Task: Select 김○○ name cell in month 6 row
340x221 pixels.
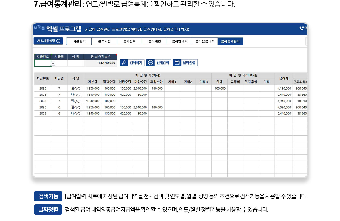Action: [x=76, y=107]
